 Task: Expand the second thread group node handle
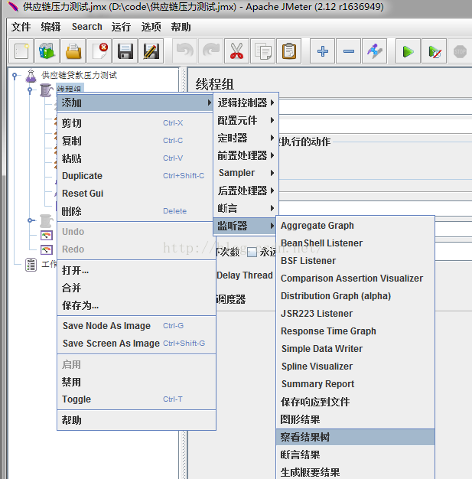30,220
